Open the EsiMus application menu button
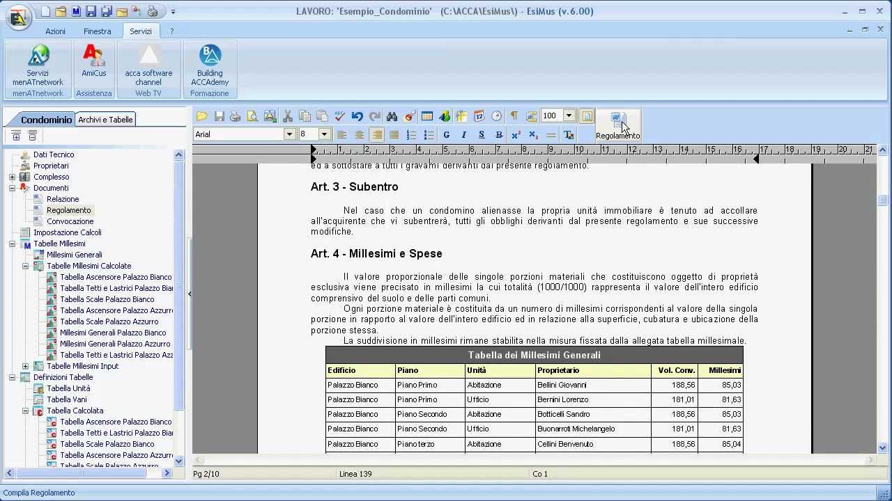The image size is (892, 501). (x=18, y=17)
